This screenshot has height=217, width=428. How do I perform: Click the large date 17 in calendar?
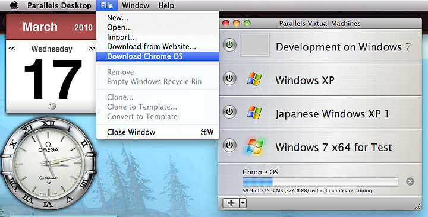click(53, 79)
